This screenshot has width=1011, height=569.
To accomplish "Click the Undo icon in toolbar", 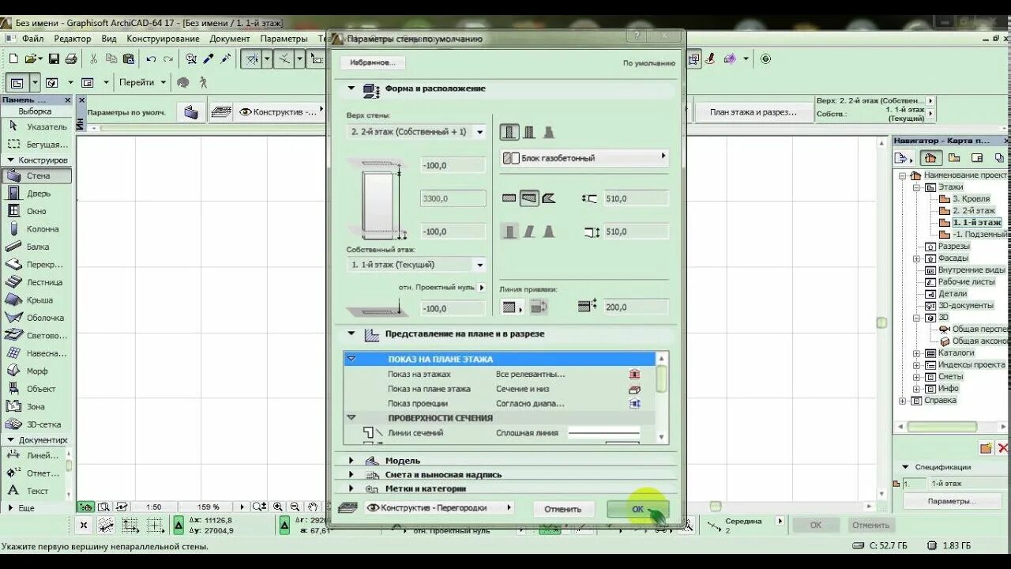I will click(x=151, y=58).
